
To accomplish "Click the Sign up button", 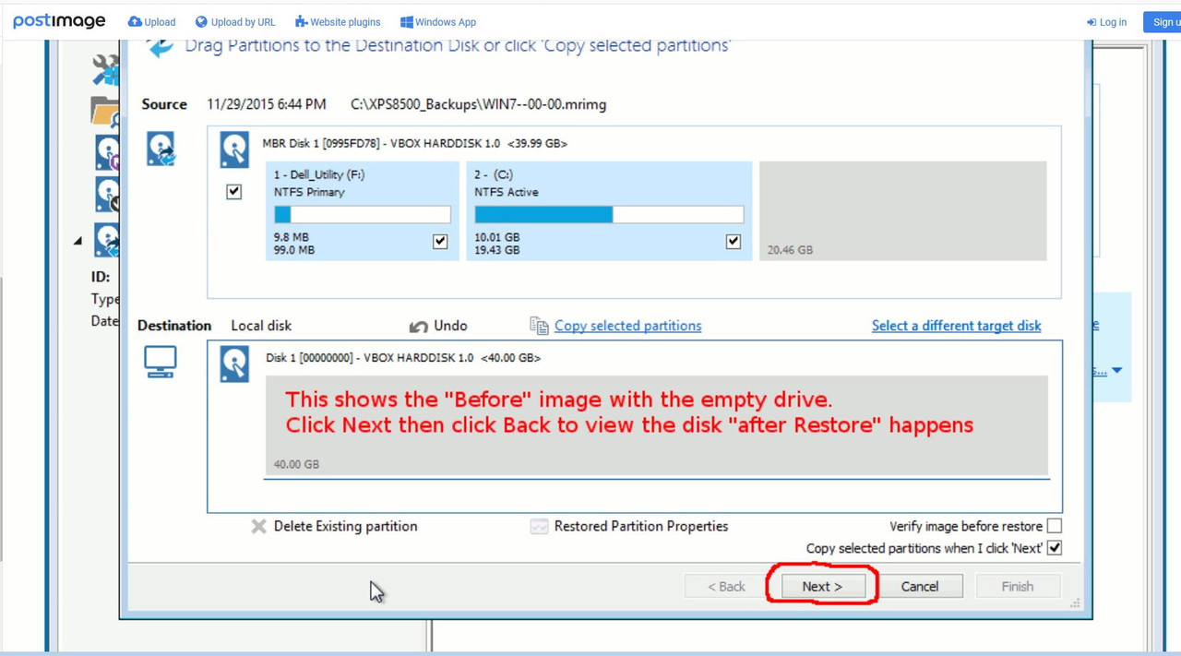I will (1163, 22).
